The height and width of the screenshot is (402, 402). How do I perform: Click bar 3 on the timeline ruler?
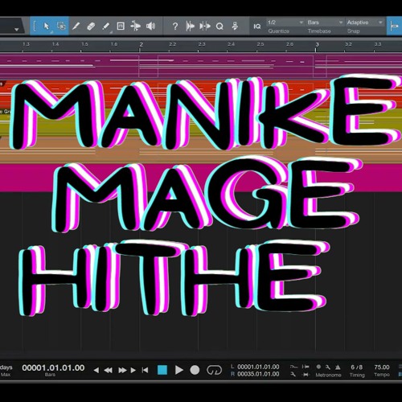point(317,45)
